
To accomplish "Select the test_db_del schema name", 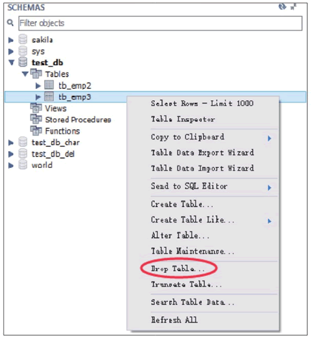I will pyautogui.click(x=53, y=154).
